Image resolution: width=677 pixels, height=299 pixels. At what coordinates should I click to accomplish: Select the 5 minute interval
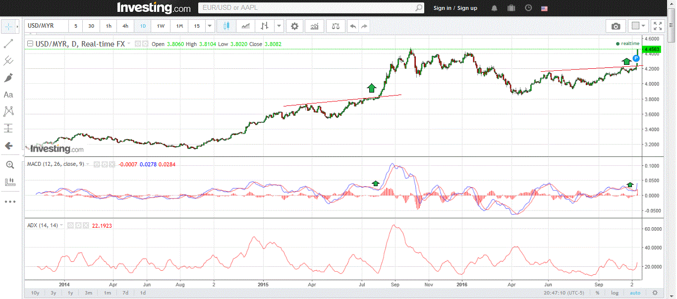point(76,26)
